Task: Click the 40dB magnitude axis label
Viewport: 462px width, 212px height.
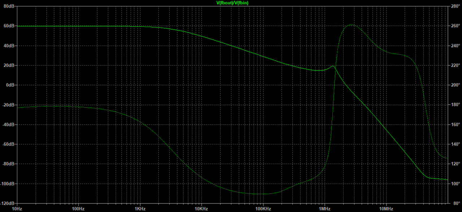Action: 9,46
